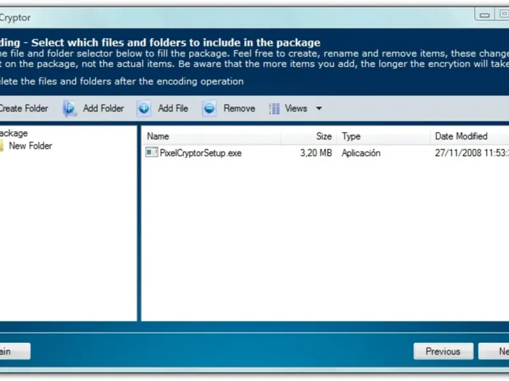Click the Add File toolbar label
The height and width of the screenshot is (381, 509).
(173, 108)
